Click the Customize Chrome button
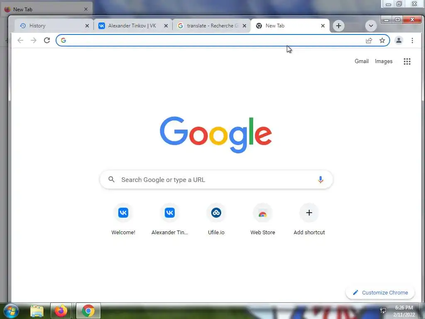The image size is (425, 319). [380, 293]
